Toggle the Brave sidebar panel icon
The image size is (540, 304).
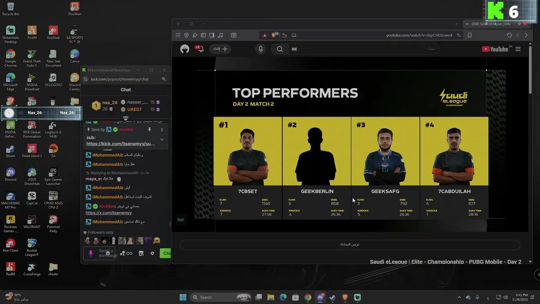(212, 35)
